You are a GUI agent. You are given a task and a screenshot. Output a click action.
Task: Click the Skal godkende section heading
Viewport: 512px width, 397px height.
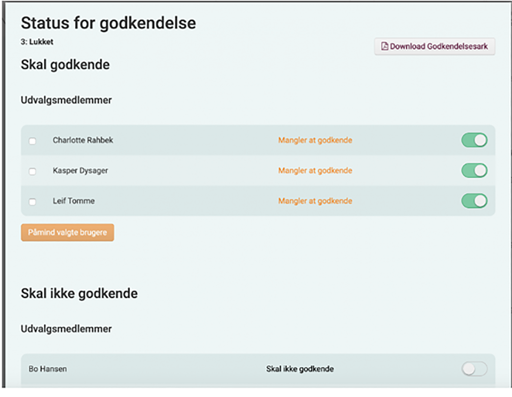(65, 65)
